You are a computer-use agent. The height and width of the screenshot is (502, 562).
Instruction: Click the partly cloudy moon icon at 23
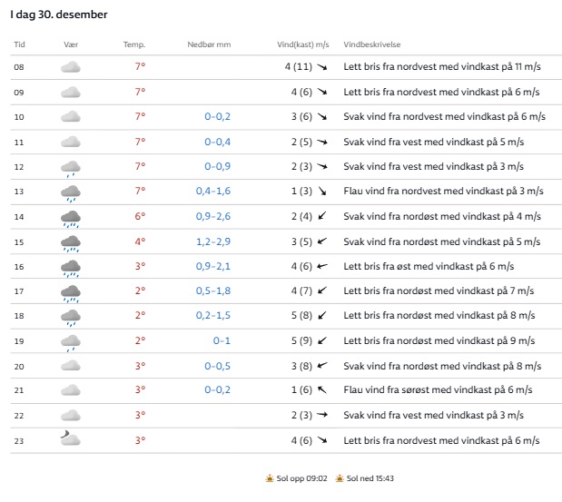[x=71, y=439]
